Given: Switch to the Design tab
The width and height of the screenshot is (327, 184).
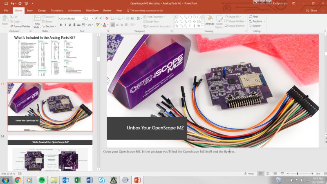Looking at the screenshot, I should tap(42, 11).
